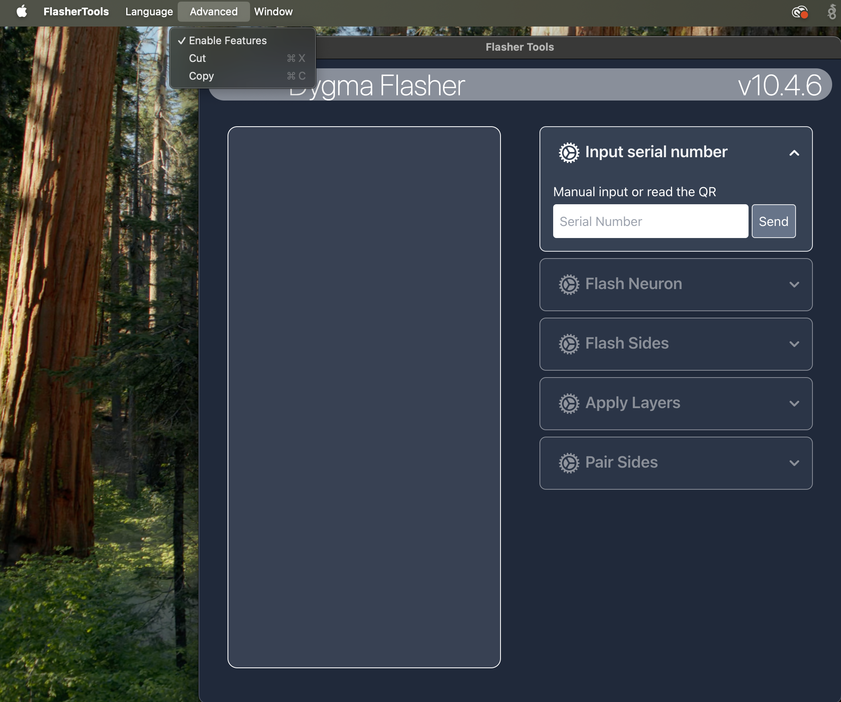Expand the Apply Layers section chevron

[794, 404]
